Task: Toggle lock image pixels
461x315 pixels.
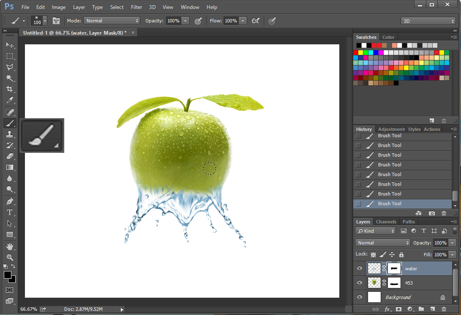Action: (382, 255)
